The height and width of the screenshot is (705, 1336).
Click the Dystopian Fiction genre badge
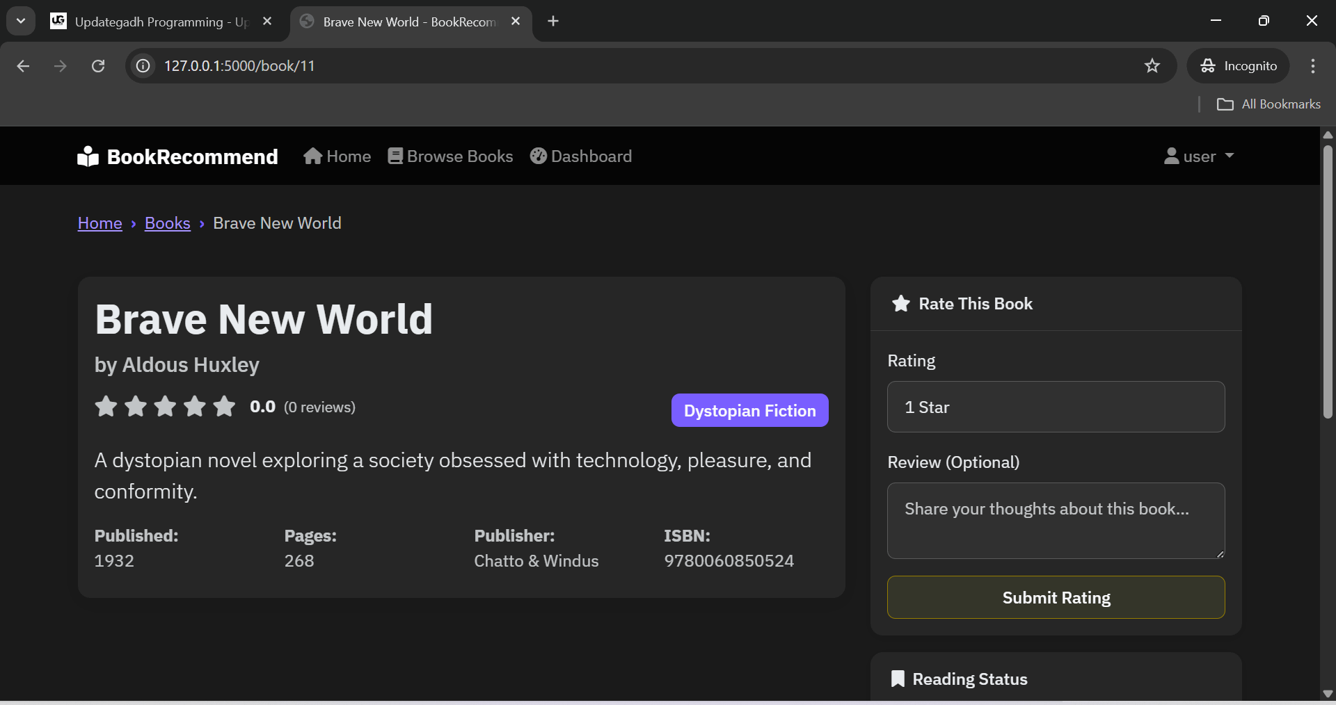(x=749, y=410)
